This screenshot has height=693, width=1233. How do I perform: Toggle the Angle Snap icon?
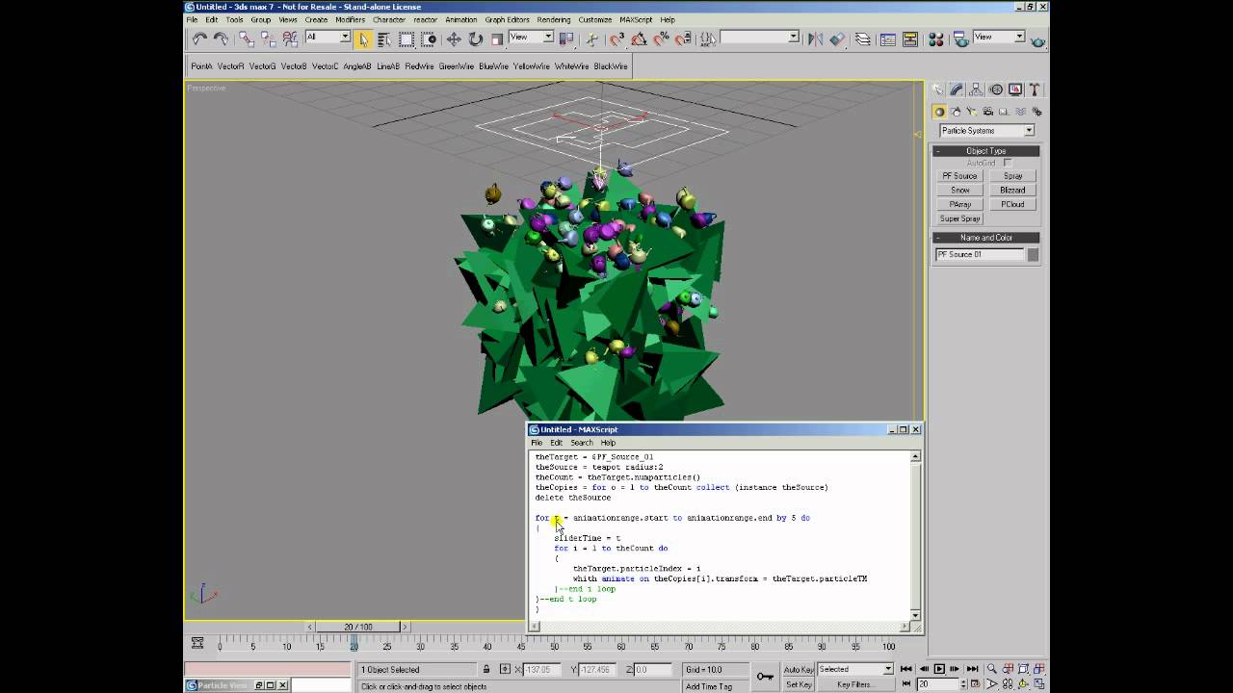pyautogui.click(x=639, y=39)
